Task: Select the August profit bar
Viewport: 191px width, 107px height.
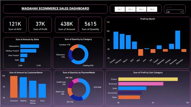Action: click(159, 47)
